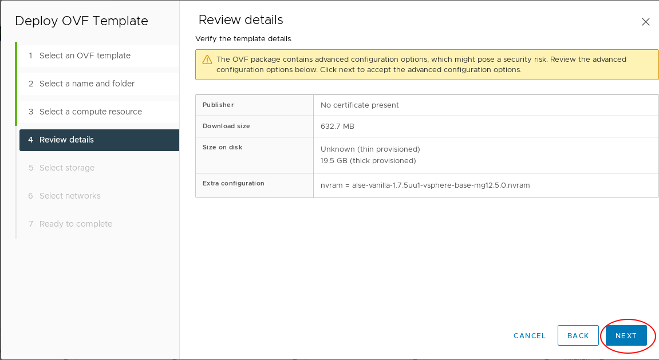This screenshot has width=659, height=360.
Task: Select step 7 Ready to complete
Action: point(99,224)
